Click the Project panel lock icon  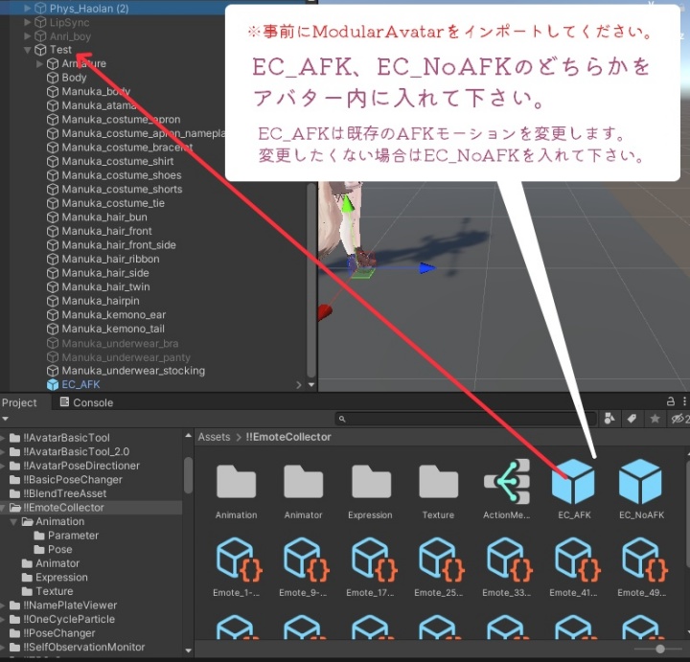point(670,401)
